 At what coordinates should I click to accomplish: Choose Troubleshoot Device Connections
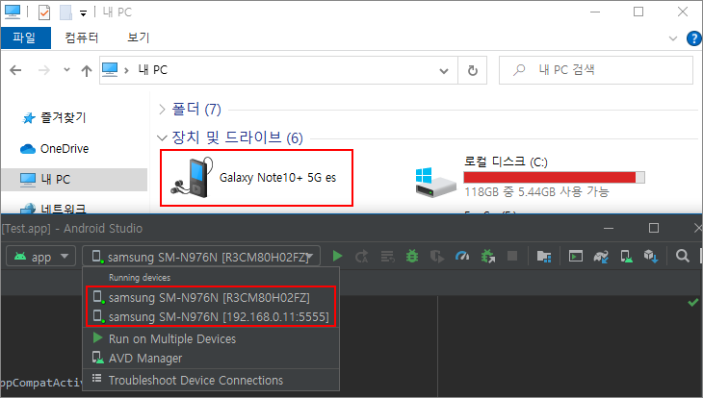tap(210, 380)
